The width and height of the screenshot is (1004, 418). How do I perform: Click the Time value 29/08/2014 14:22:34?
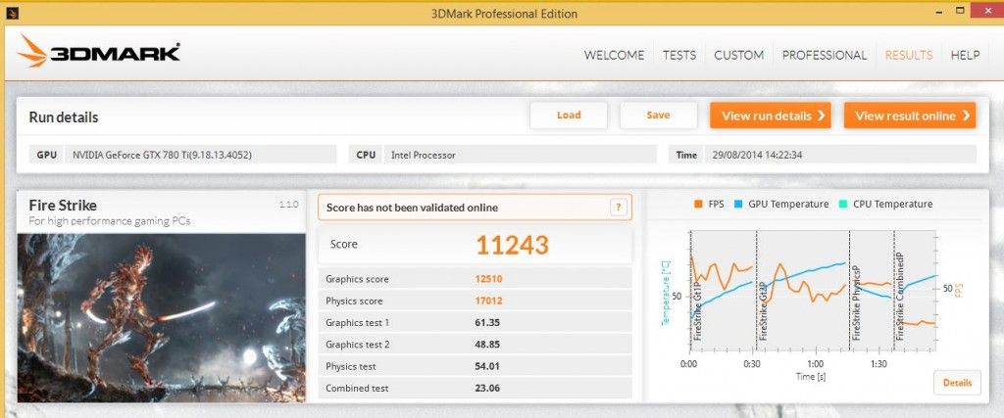click(757, 155)
